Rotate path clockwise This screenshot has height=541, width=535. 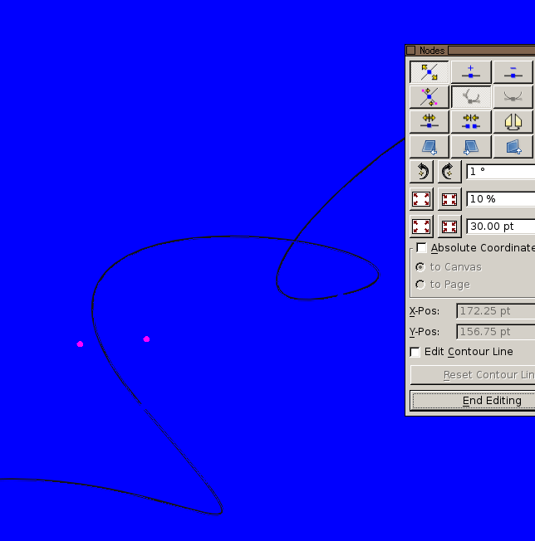(x=449, y=172)
